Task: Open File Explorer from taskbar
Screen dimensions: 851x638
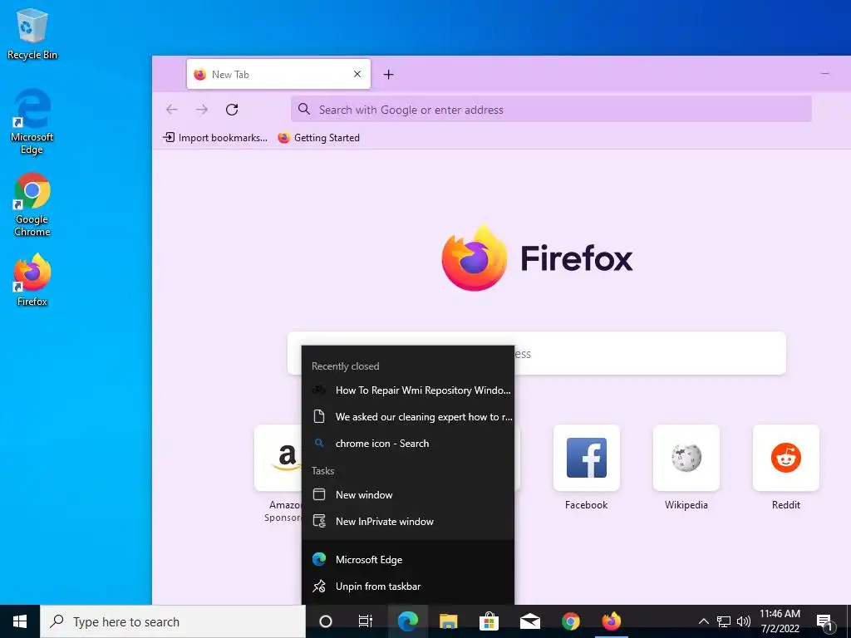Action: (448, 621)
